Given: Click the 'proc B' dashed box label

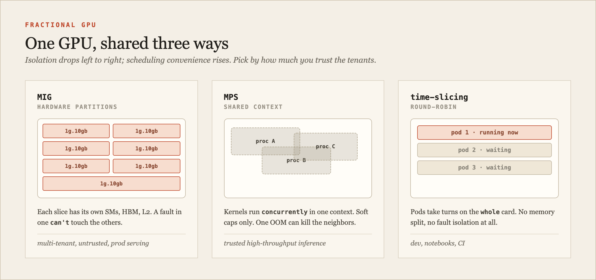Looking at the screenshot, I should coord(296,160).
